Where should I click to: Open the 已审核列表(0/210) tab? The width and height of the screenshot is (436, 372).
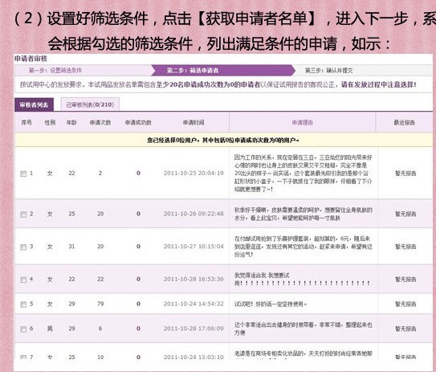[90, 104]
